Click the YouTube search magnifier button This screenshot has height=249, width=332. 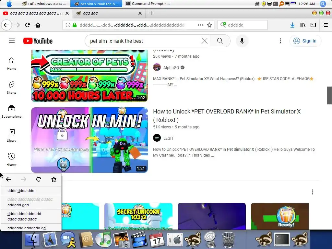[220, 41]
